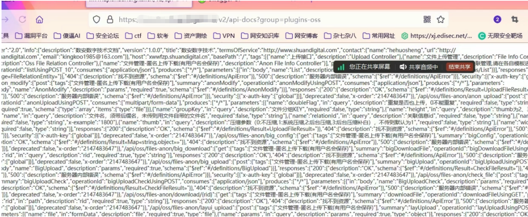Open the 无限安全靶场 bookmark link
528x217 pixels.
(500, 36)
